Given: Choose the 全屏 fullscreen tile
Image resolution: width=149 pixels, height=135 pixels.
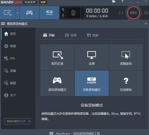Looking at the screenshot, I should (x=92, y=57).
